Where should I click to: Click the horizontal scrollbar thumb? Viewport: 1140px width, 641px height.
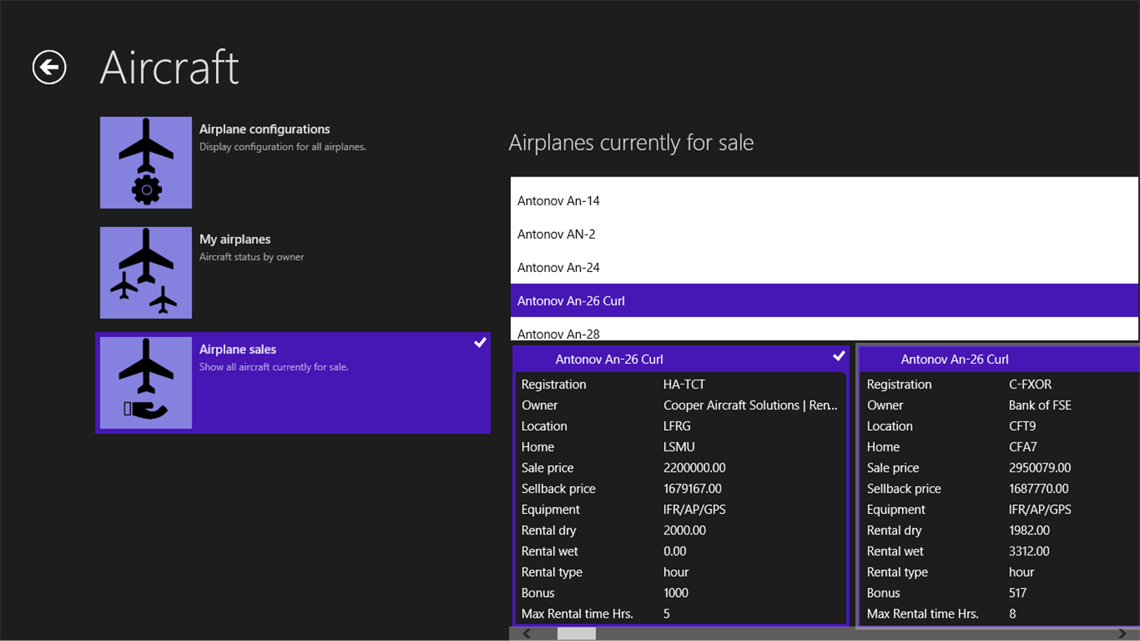coord(576,634)
